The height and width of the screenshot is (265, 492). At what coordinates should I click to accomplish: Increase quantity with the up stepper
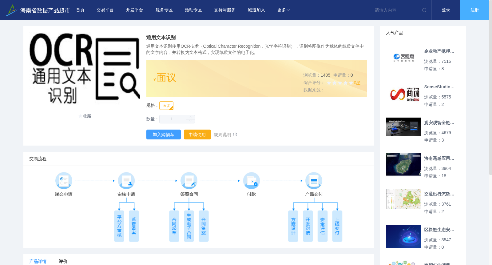(x=191, y=117)
